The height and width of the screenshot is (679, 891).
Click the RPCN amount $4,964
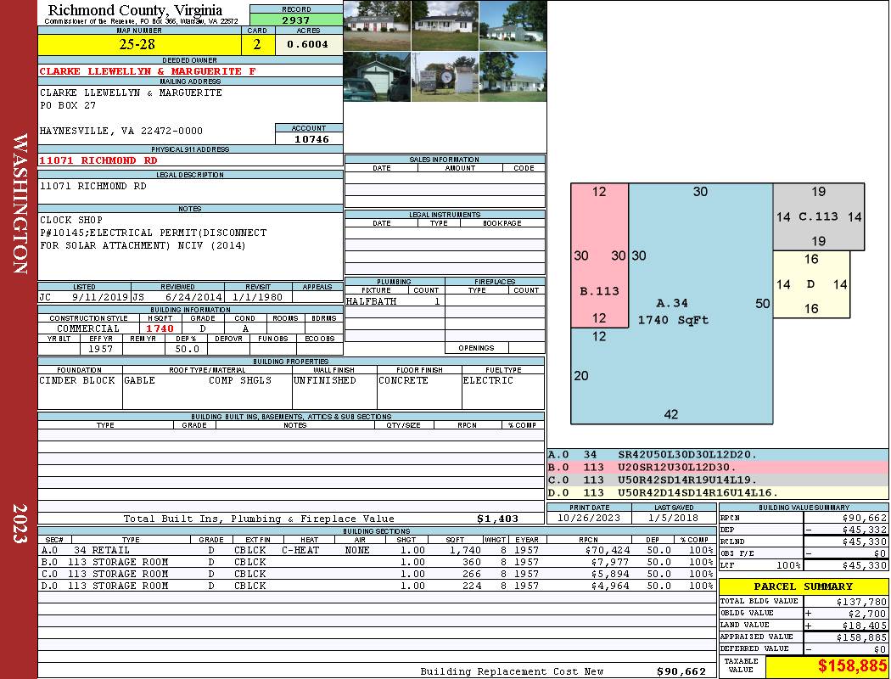pyautogui.click(x=610, y=586)
